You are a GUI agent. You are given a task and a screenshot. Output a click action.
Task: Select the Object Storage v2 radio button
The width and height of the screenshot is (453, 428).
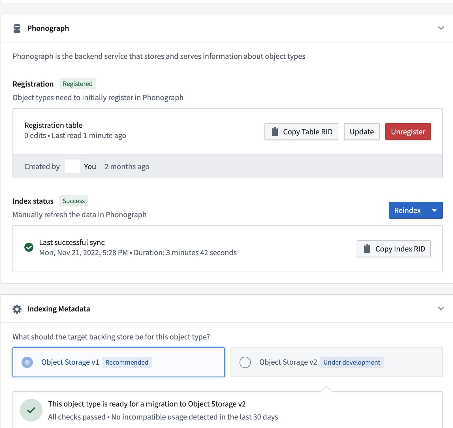pos(245,362)
